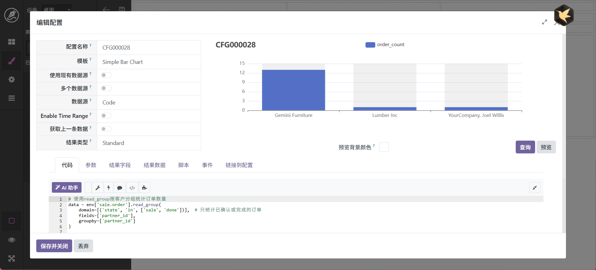The image size is (596, 270).
Task: Enable the 多个数据源 switch
Action: (x=106, y=88)
